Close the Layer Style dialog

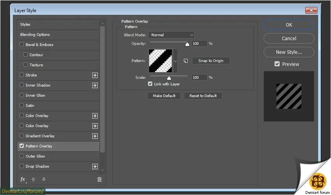[x=311, y=10]
